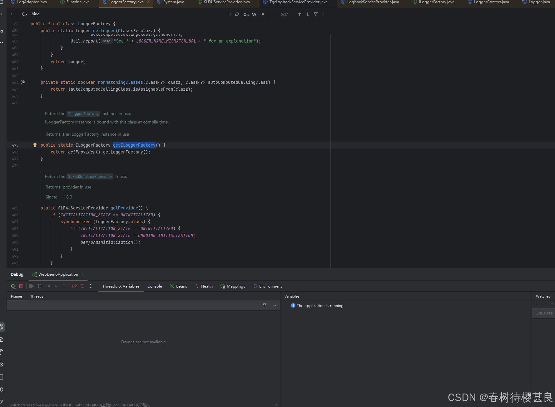The width and height of the screenshot is (555, 407).
Task: Click the new line icon in search bar
Action: 237,14
